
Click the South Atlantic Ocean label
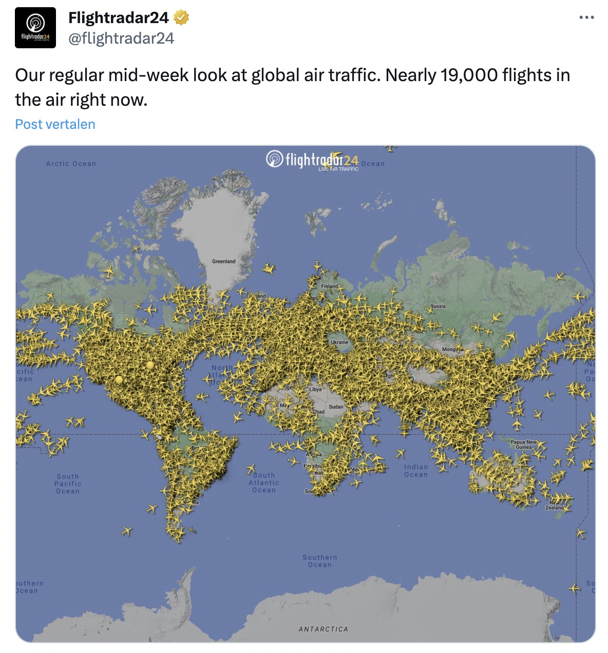click(x=264, y=483)
